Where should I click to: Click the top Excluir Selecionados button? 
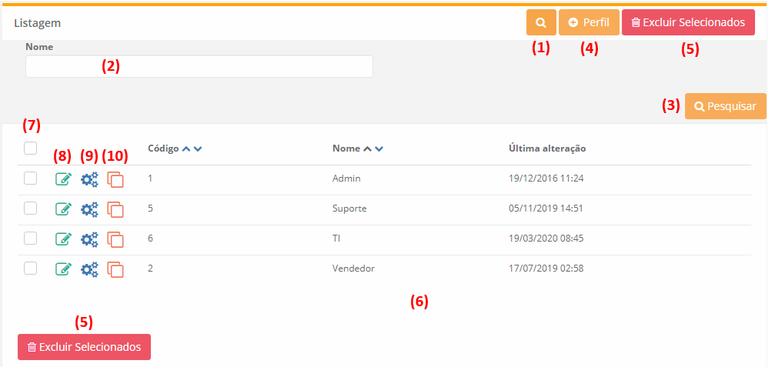click(688, 23)
